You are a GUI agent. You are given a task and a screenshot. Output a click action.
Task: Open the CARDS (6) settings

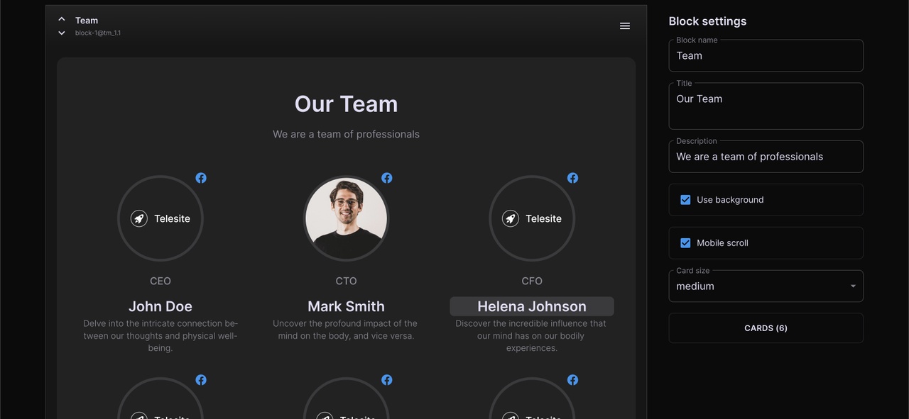click(766, 328)
